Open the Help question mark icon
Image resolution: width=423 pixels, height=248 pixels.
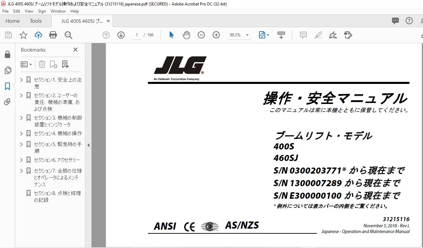(409, 21)
